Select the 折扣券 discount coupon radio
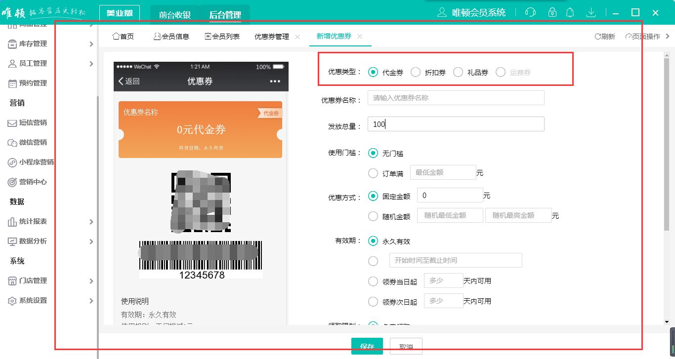 (x=416, y=72)
